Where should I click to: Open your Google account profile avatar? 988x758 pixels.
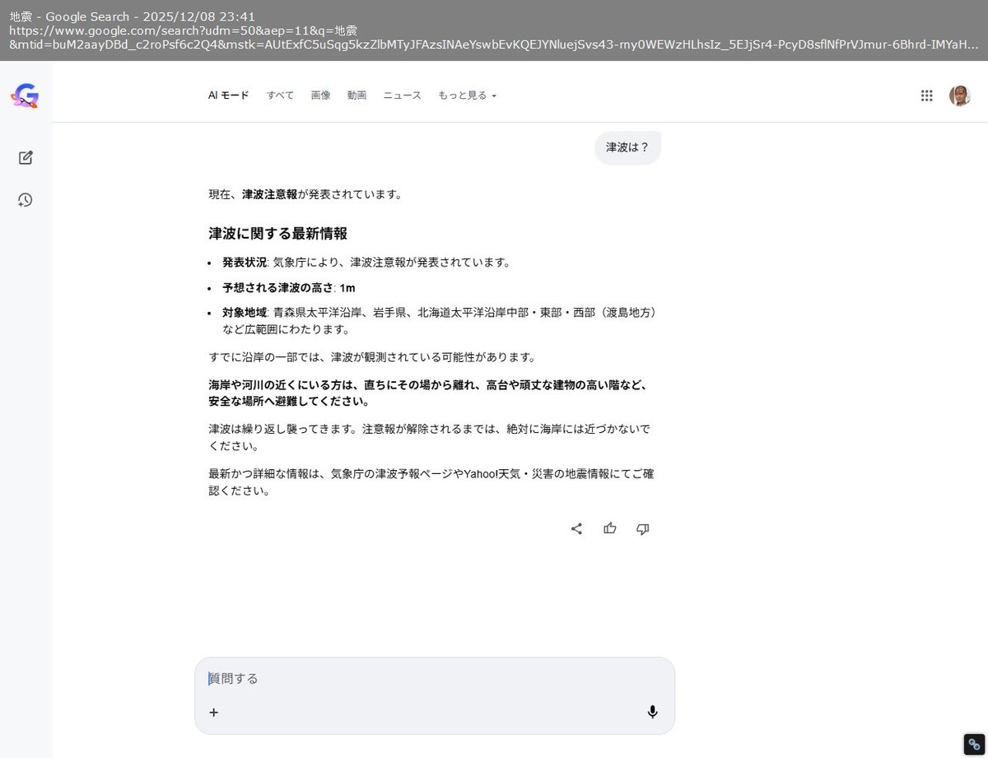960,95
